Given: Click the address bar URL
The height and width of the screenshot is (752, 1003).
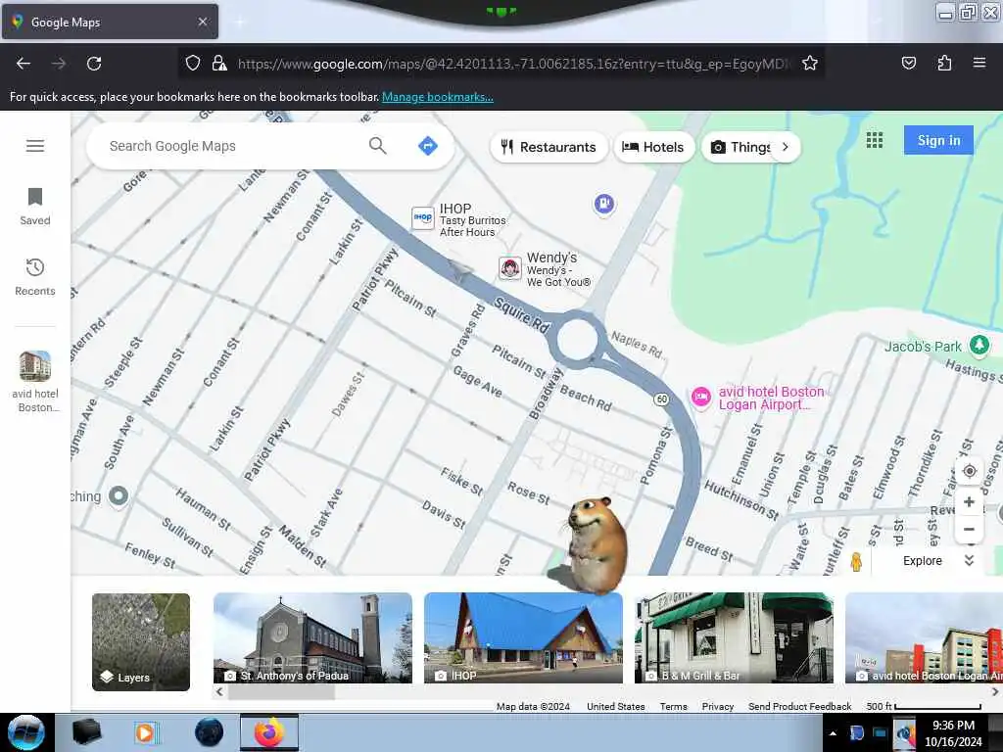Looking at the screenshot, I should pyautogui.click(x=513, y=64).
